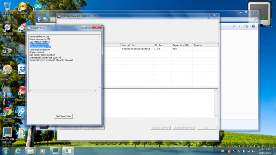276x155 pixels.
Task: Open the Recycle Bin desktop icon
Action: [7, 8]
